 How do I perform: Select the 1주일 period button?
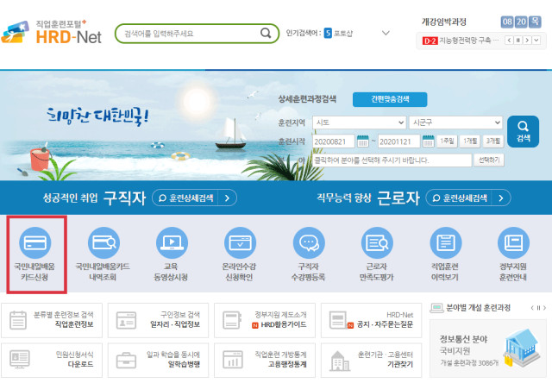coord(447,141)
